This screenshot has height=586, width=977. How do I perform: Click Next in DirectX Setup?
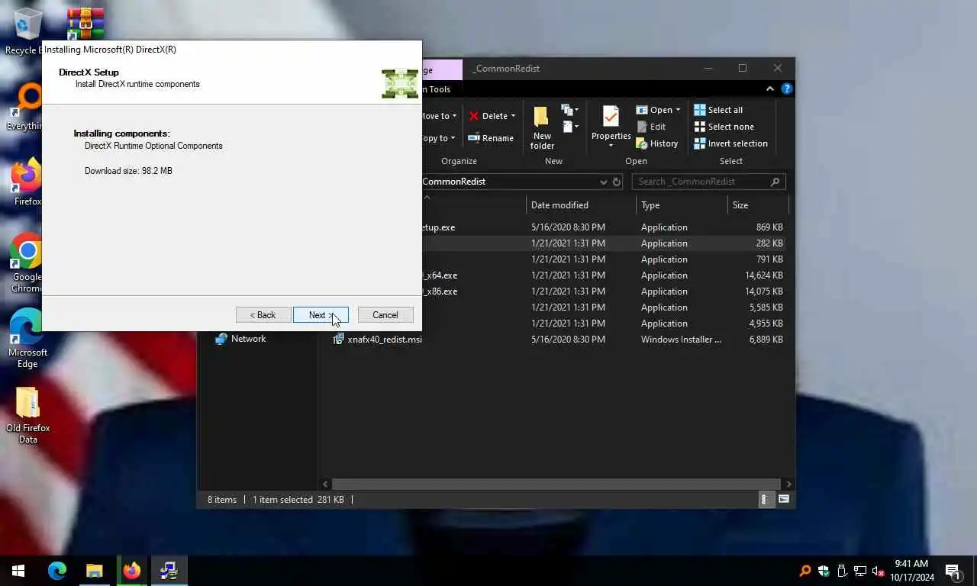pos(321,315)
